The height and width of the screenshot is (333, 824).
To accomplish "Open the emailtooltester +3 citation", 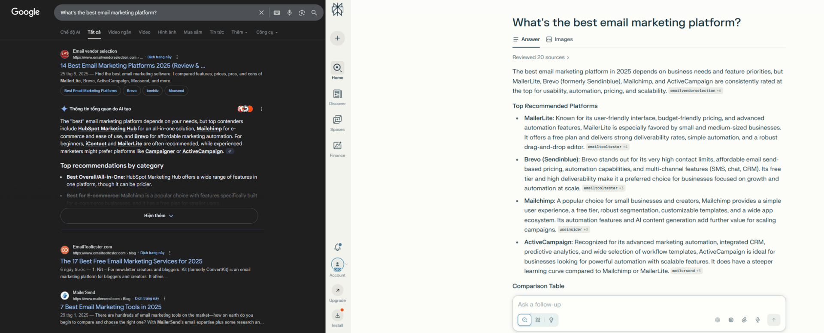I will [604, 188].
